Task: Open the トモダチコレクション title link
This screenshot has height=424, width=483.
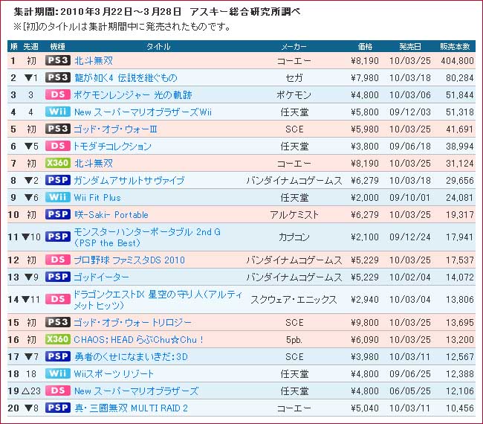Action: (112, 146)
